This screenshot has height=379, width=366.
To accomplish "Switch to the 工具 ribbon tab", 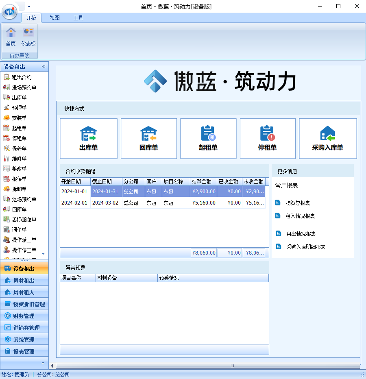I will [78, 18].
